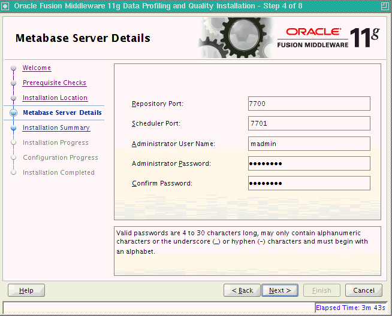Image resolution: width=392 pixels, height=316 pixels.
Task: Click the Elapsed Time status text
Action: pyautogui.click(x=351, y=308)
